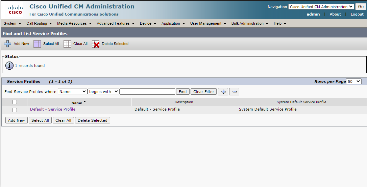Open the Advanced Features menu

pyautogui.click(x=116, y=23)
